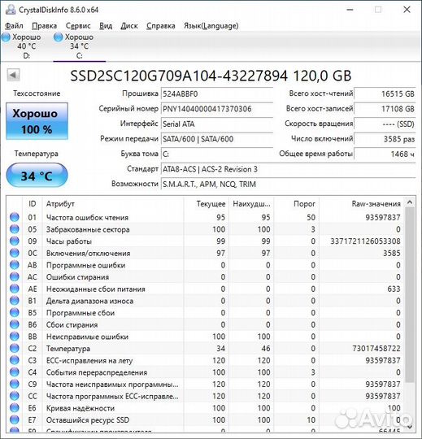Screen dimensions: 422x439
Task: Click the attribute list vertical scrollbar thumb
Action: pos(410,295)
